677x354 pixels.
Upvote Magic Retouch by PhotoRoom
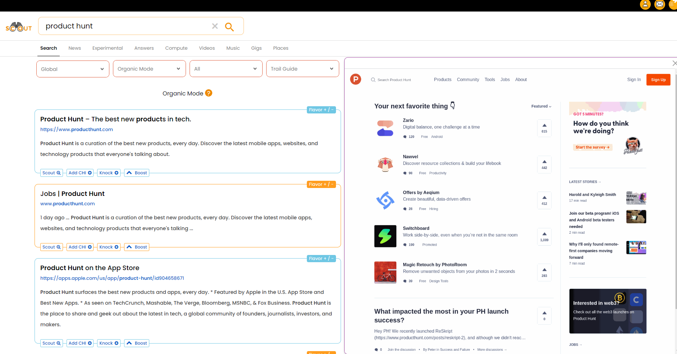click(544, 273)
